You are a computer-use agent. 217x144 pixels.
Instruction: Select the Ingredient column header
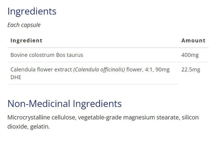coord(26,41)
